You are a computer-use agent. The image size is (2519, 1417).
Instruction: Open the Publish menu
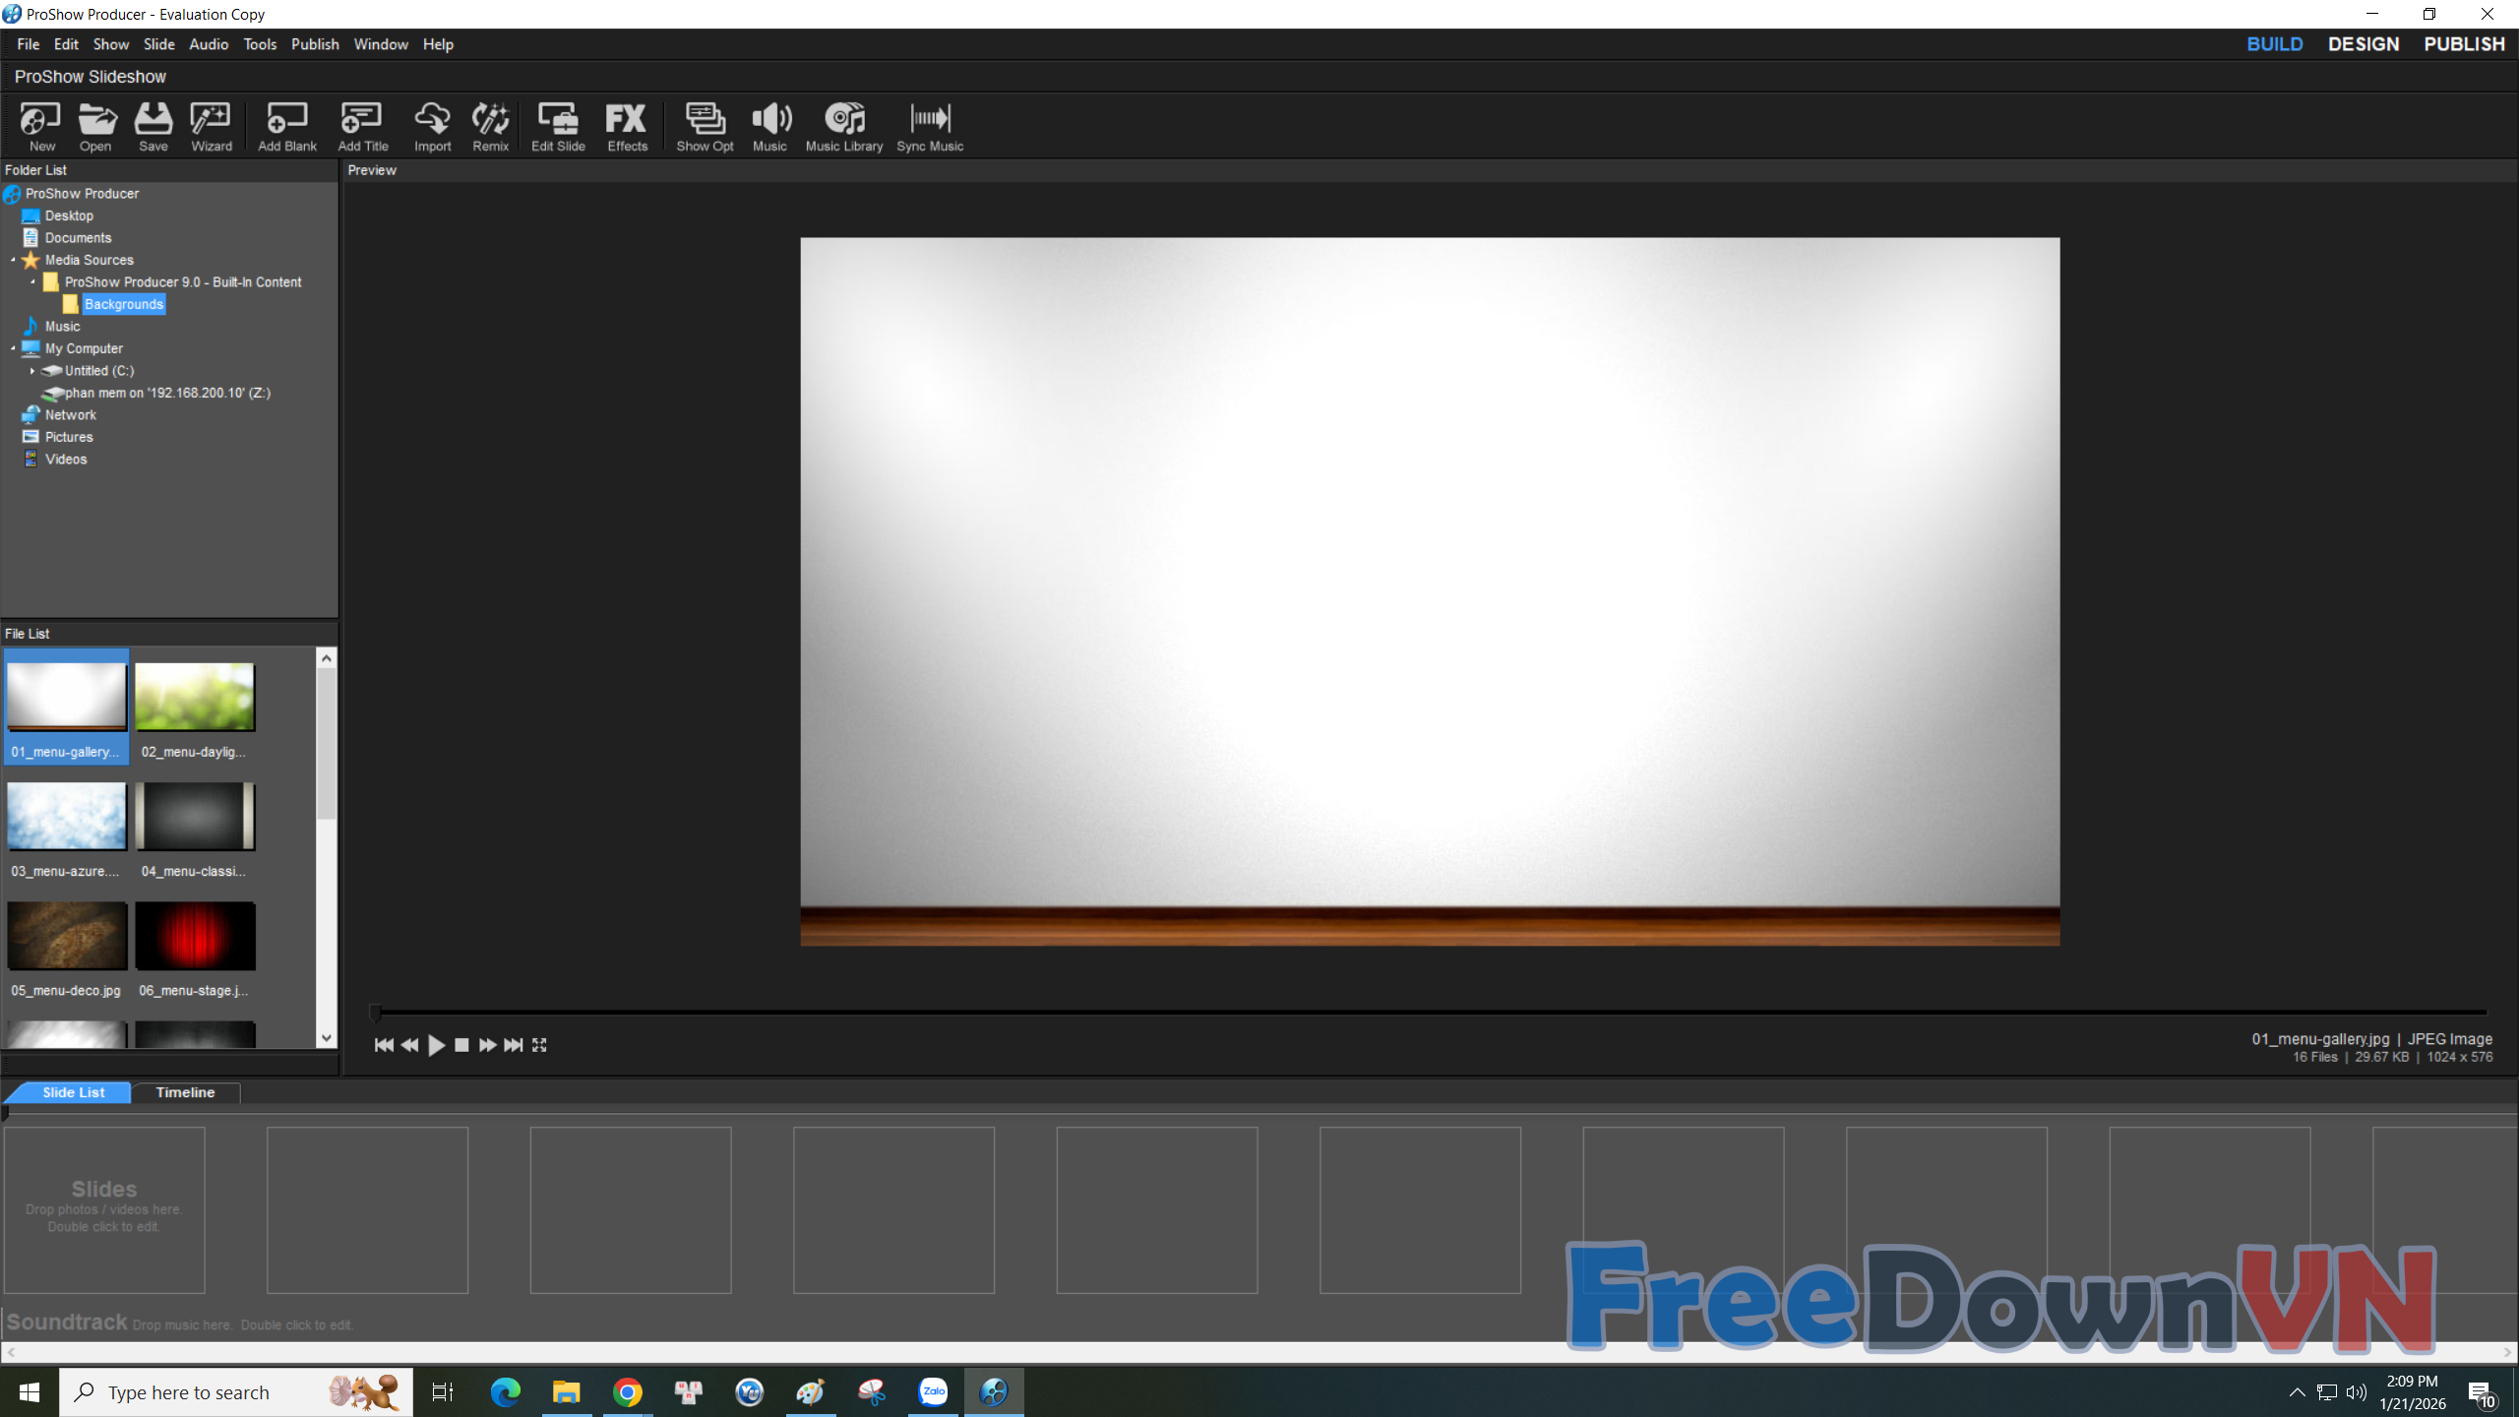click(x=314, y=44)
